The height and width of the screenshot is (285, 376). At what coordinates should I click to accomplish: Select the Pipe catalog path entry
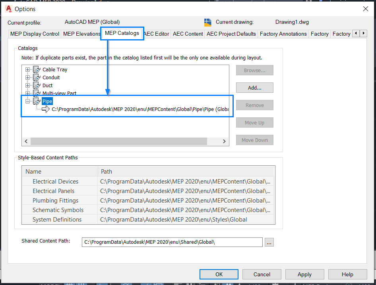point(140,109)
